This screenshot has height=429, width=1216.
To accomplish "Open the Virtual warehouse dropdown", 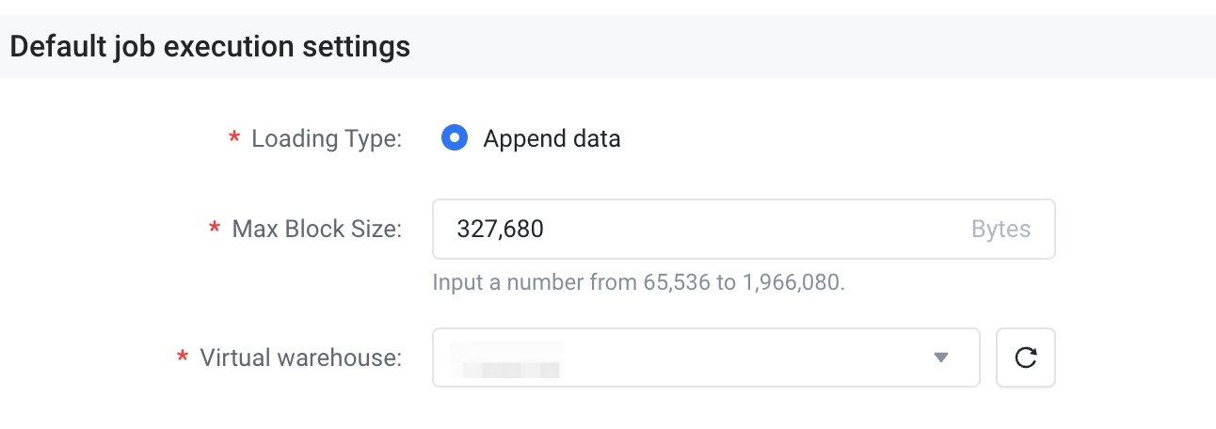I will coord(706,357).
